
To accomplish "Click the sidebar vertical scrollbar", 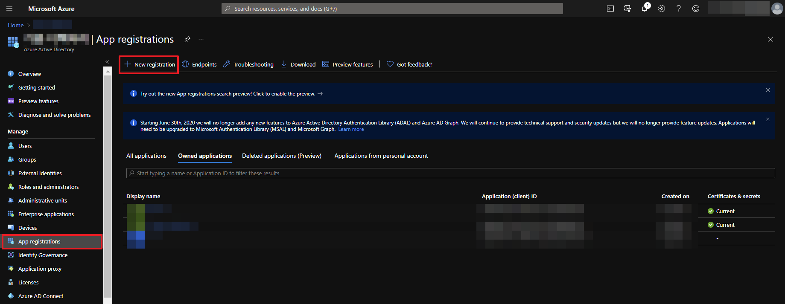I will point(108,183).
